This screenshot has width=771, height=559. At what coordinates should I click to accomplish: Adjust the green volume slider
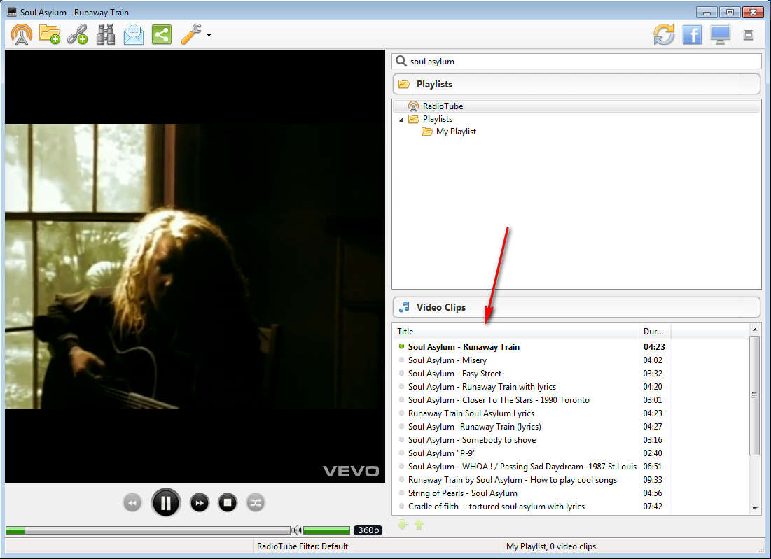point(326,530)
